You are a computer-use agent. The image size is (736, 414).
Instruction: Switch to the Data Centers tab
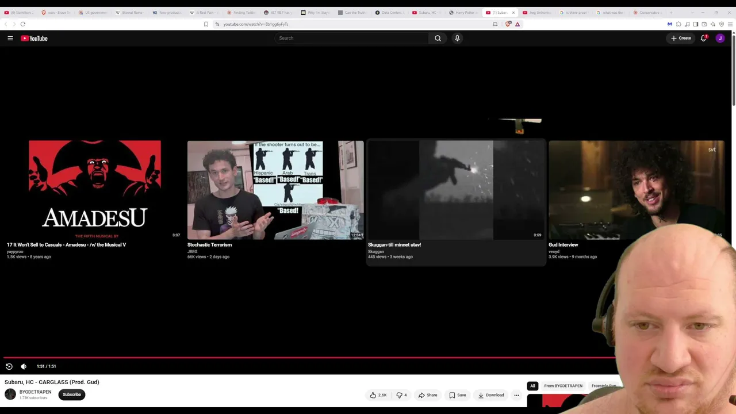pos(390,13)
